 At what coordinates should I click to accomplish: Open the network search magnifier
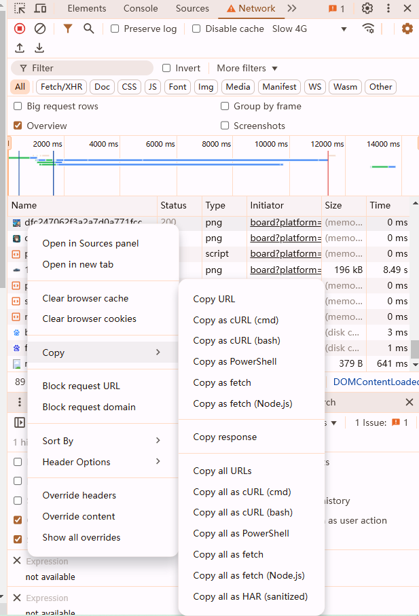(89, 29)
